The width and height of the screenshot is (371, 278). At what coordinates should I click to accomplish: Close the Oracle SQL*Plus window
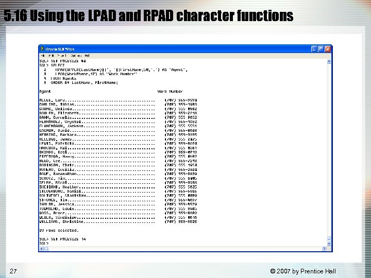(328, 49)
